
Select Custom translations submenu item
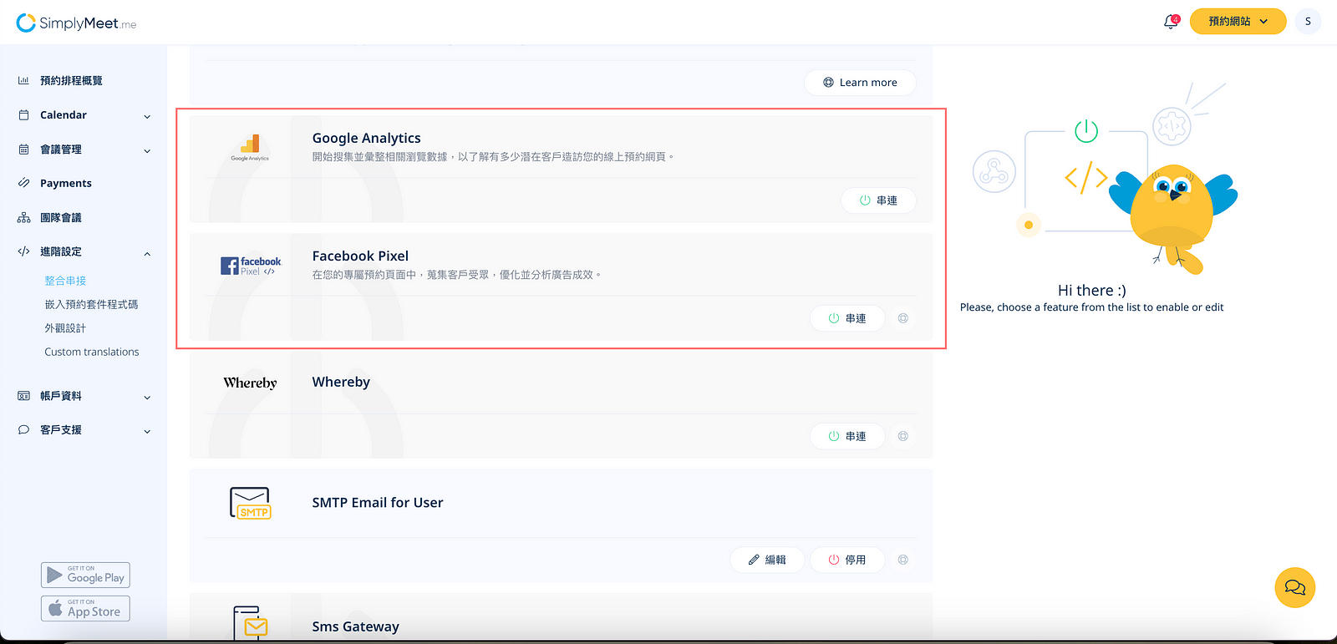pos(92,352)
